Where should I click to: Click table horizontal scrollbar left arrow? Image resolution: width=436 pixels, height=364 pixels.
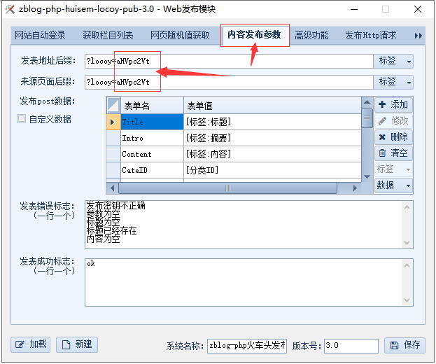[x=112, y=188]
